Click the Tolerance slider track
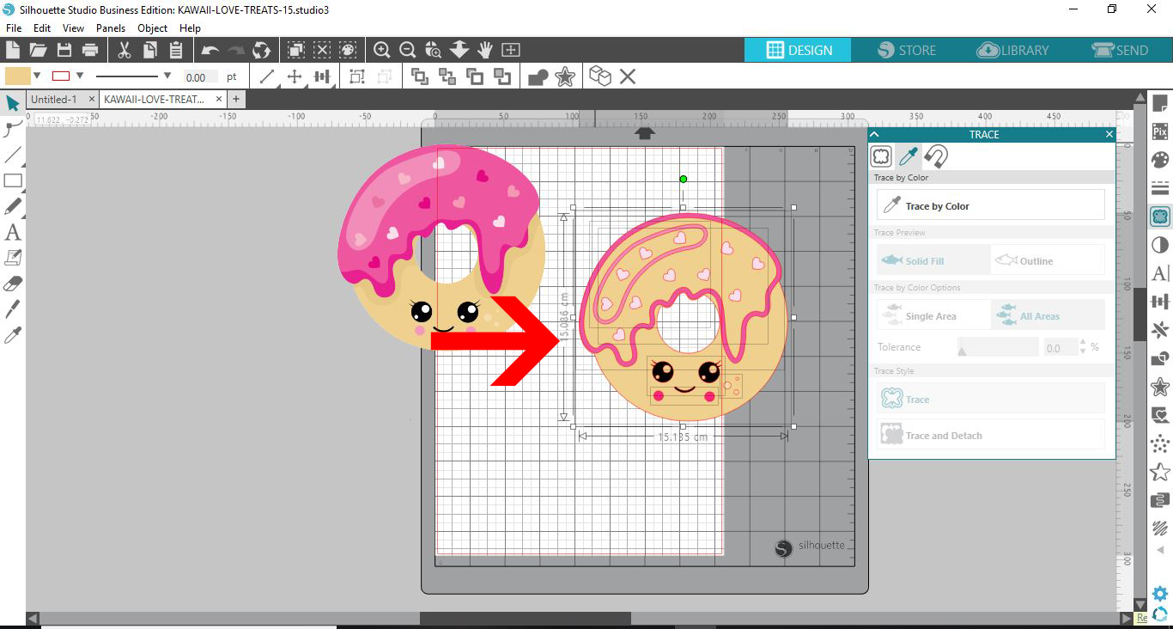 click(x=998, y=347)
